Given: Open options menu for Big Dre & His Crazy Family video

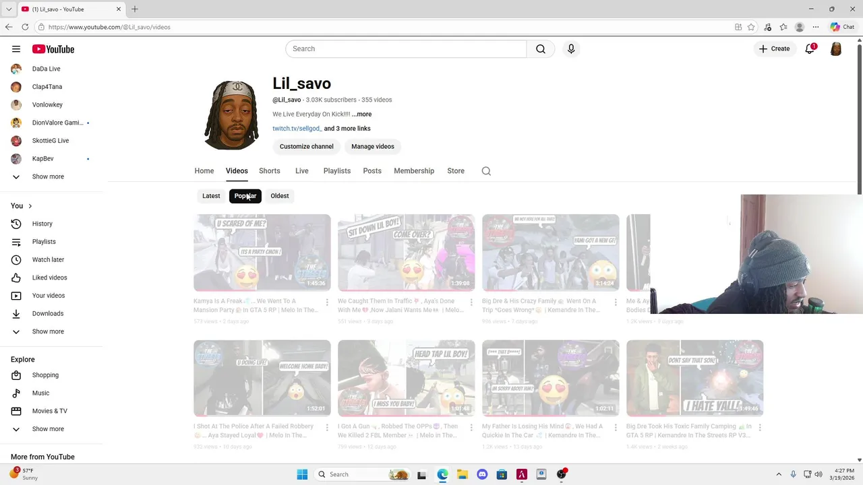Looking at the screenshot, I should pyautogui.click(x=616, y=302).
